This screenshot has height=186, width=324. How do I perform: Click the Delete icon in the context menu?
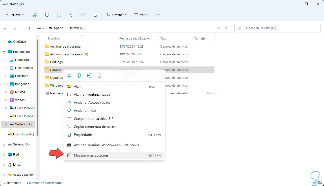pyautogui.click(x=99, y=76)
